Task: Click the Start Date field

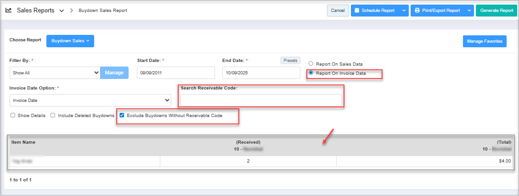Action: pyautogui.click(x=176, y=73)
